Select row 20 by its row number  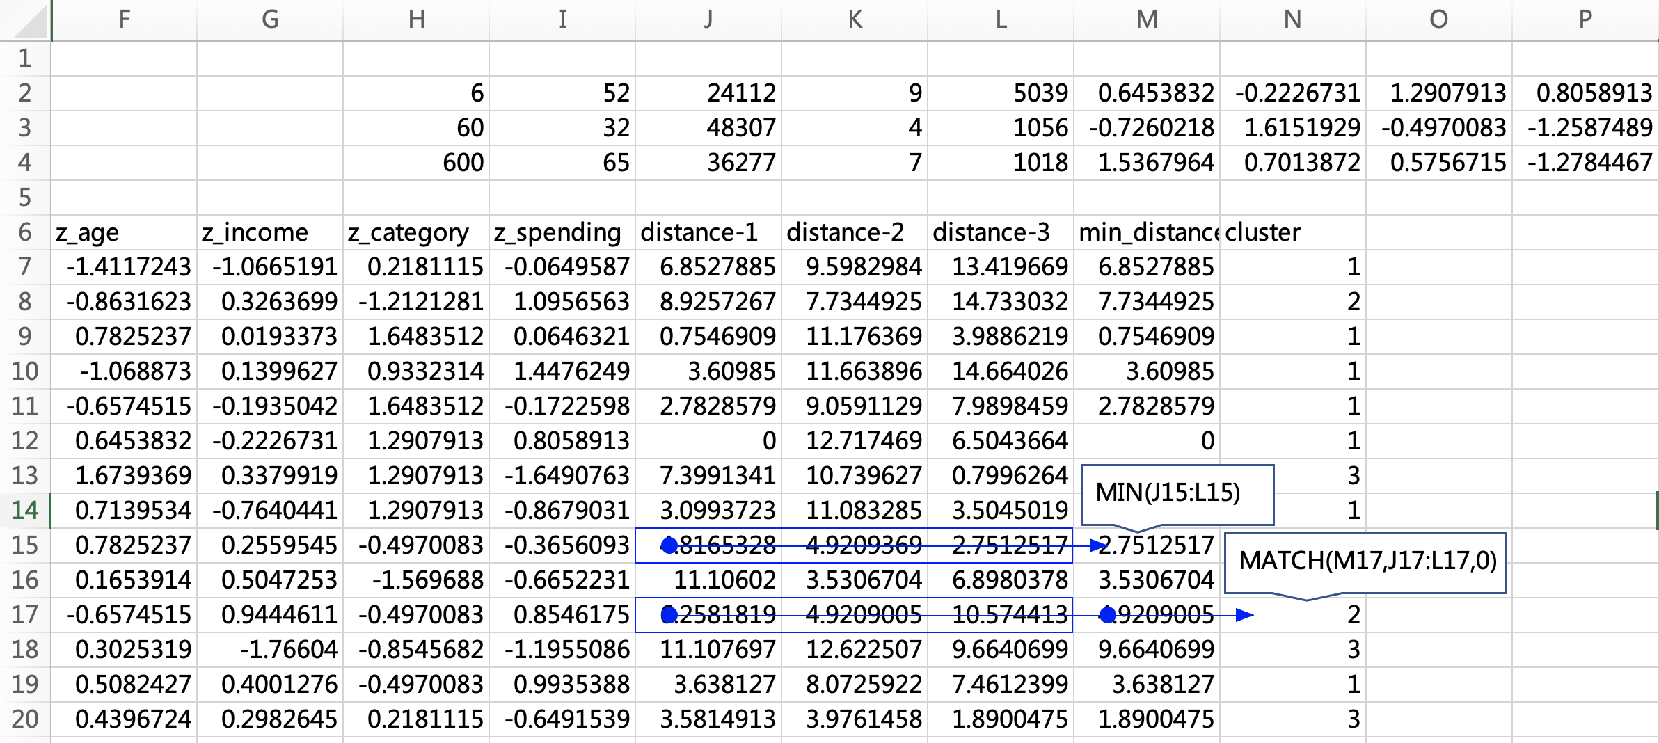[25, 719]
